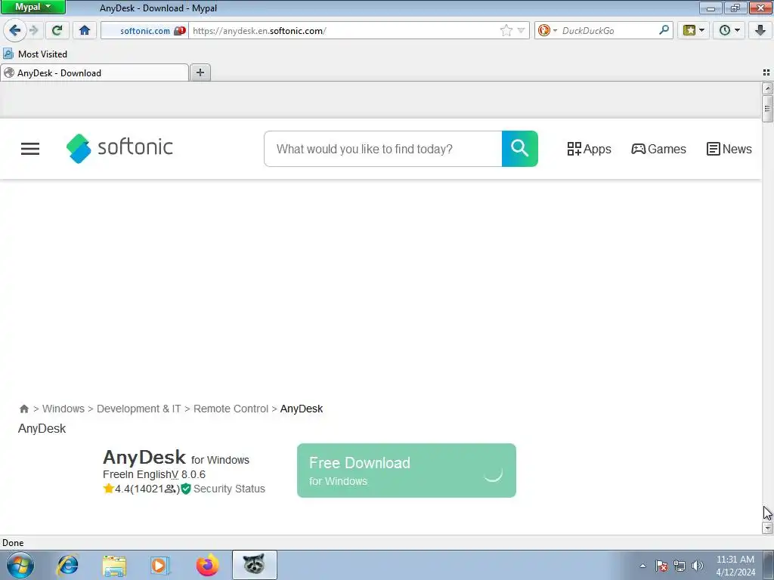Open the bookmarks menu button

693,30
